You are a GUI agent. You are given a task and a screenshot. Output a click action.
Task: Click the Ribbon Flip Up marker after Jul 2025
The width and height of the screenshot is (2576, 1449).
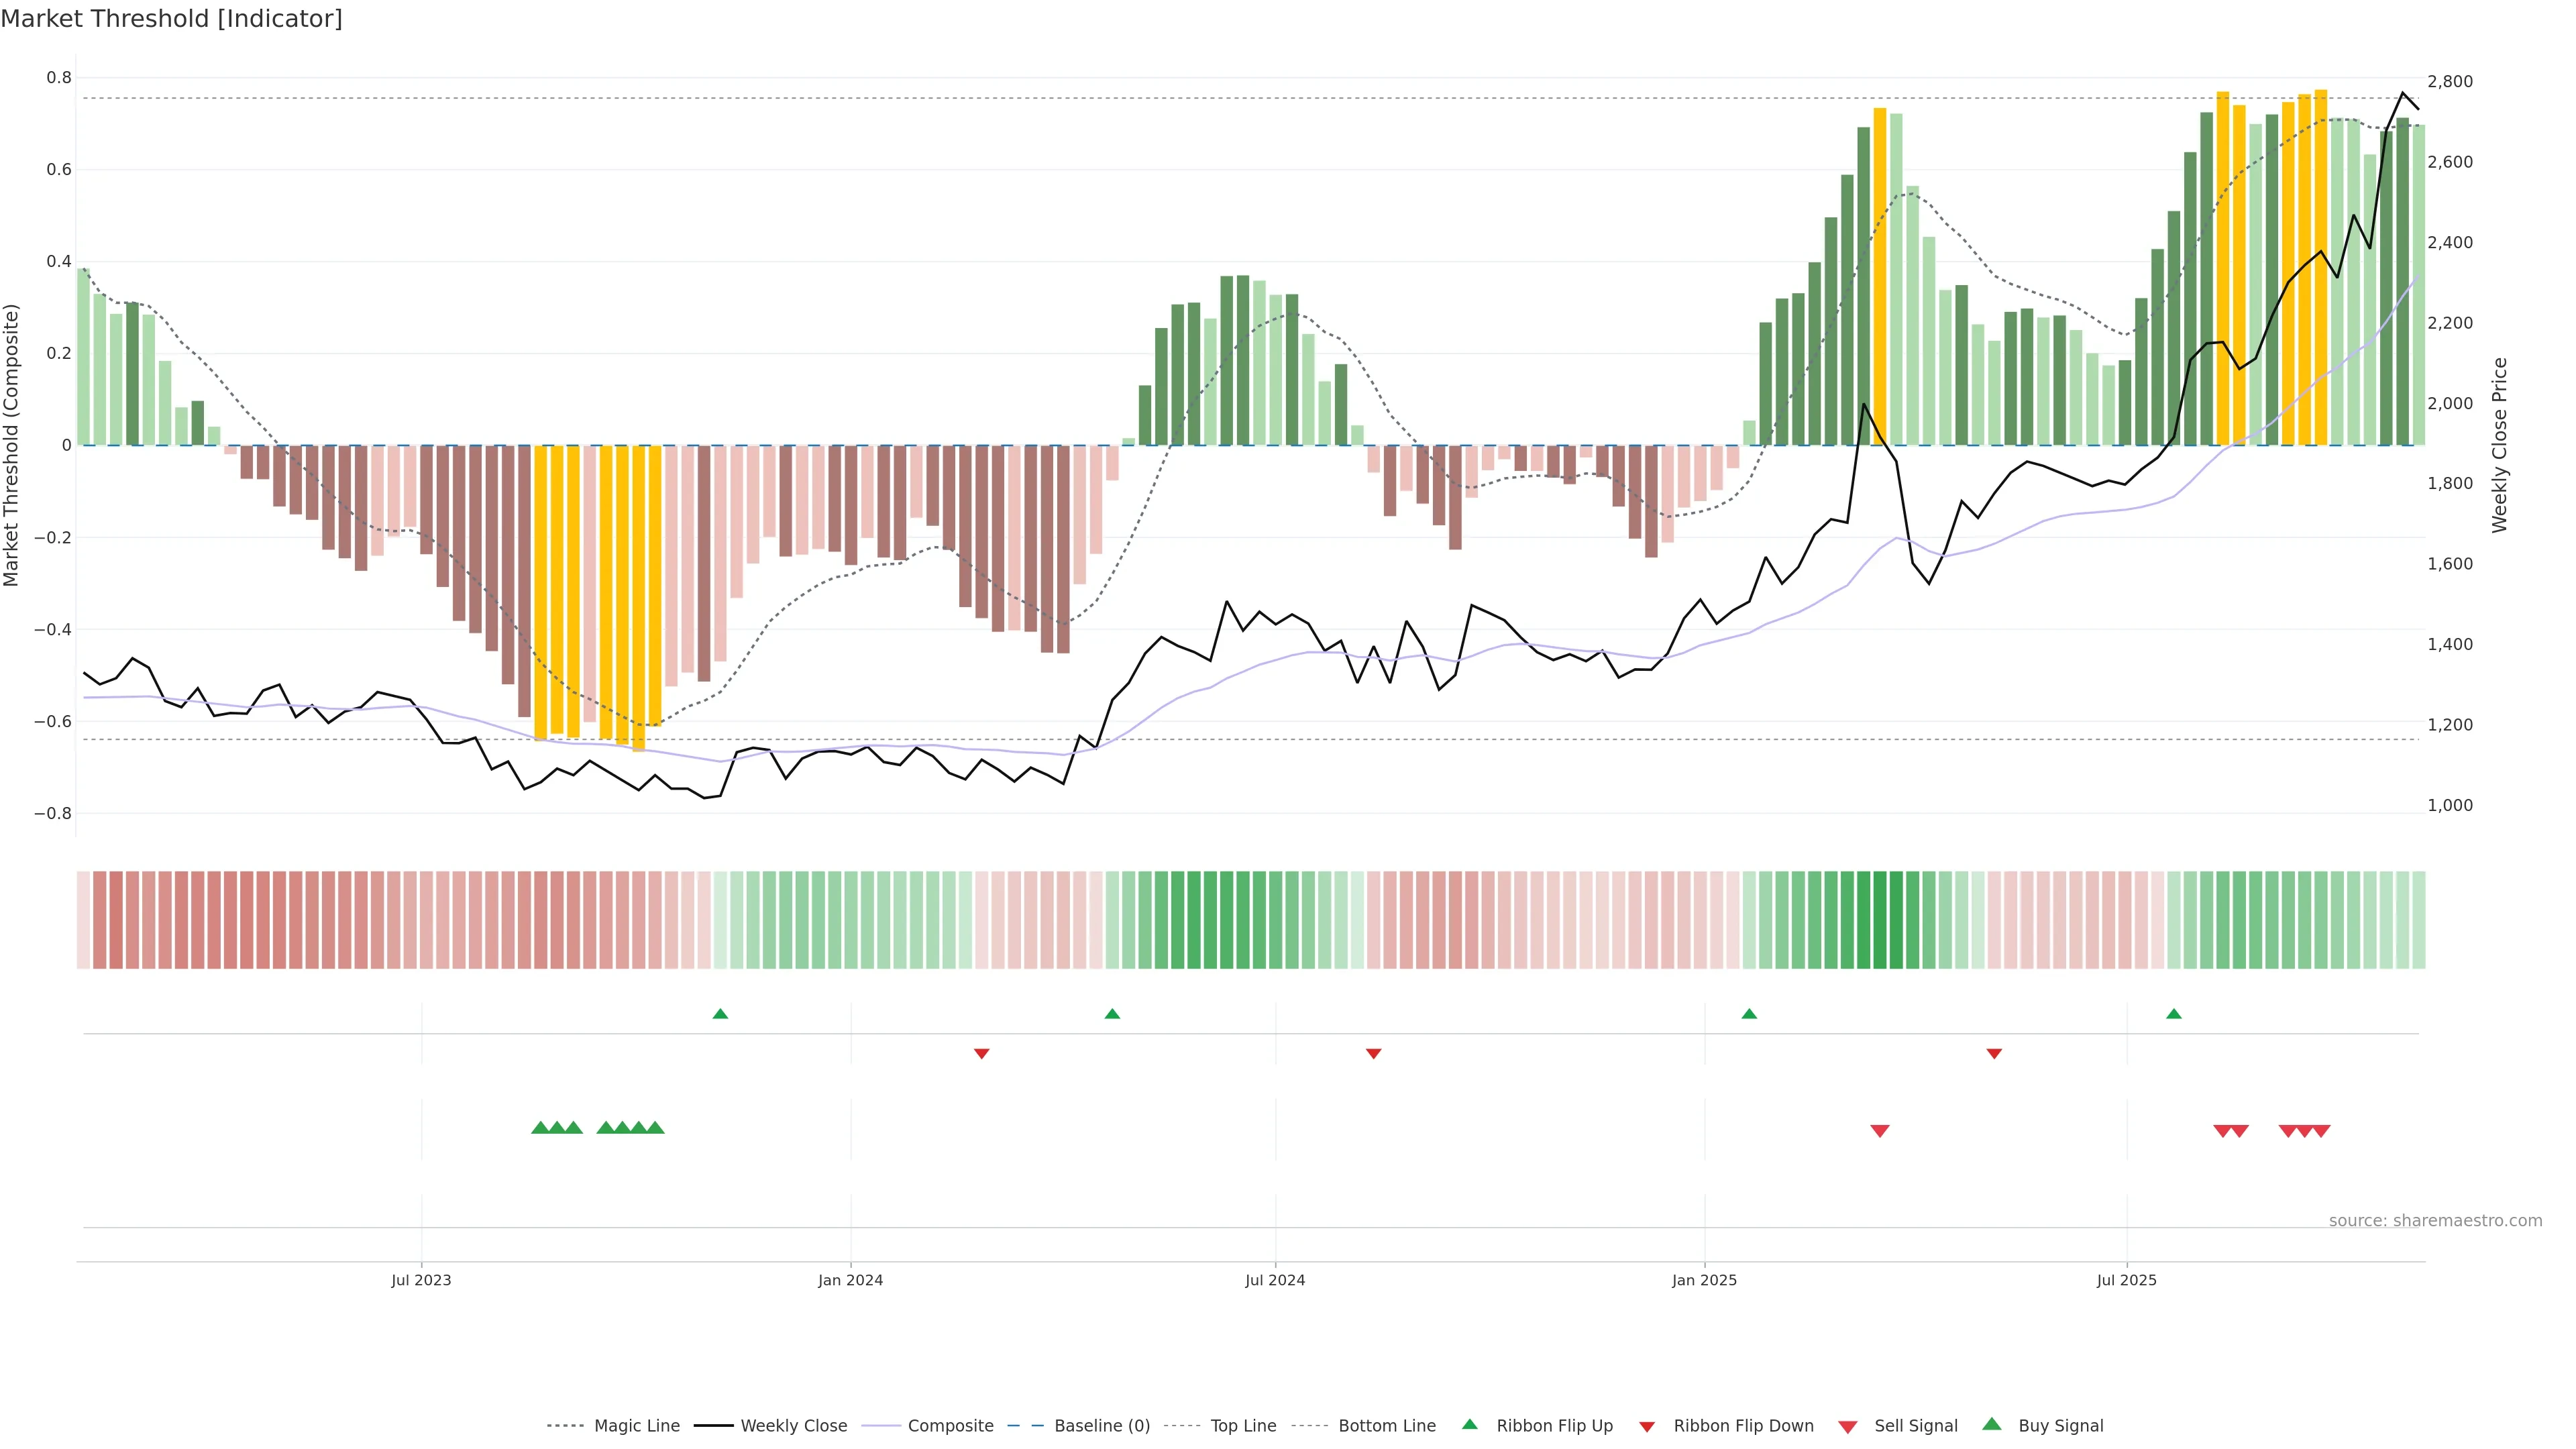(x=2174, y=1014)
